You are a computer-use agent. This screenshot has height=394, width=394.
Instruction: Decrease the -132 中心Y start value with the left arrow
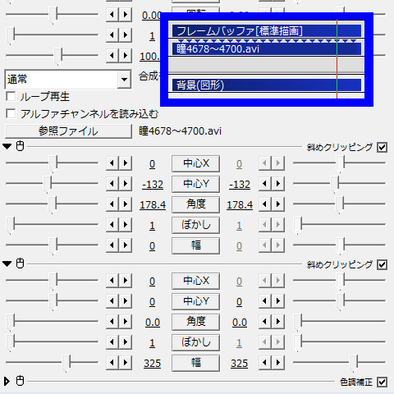pyautogui.click(x=112, y=184)
